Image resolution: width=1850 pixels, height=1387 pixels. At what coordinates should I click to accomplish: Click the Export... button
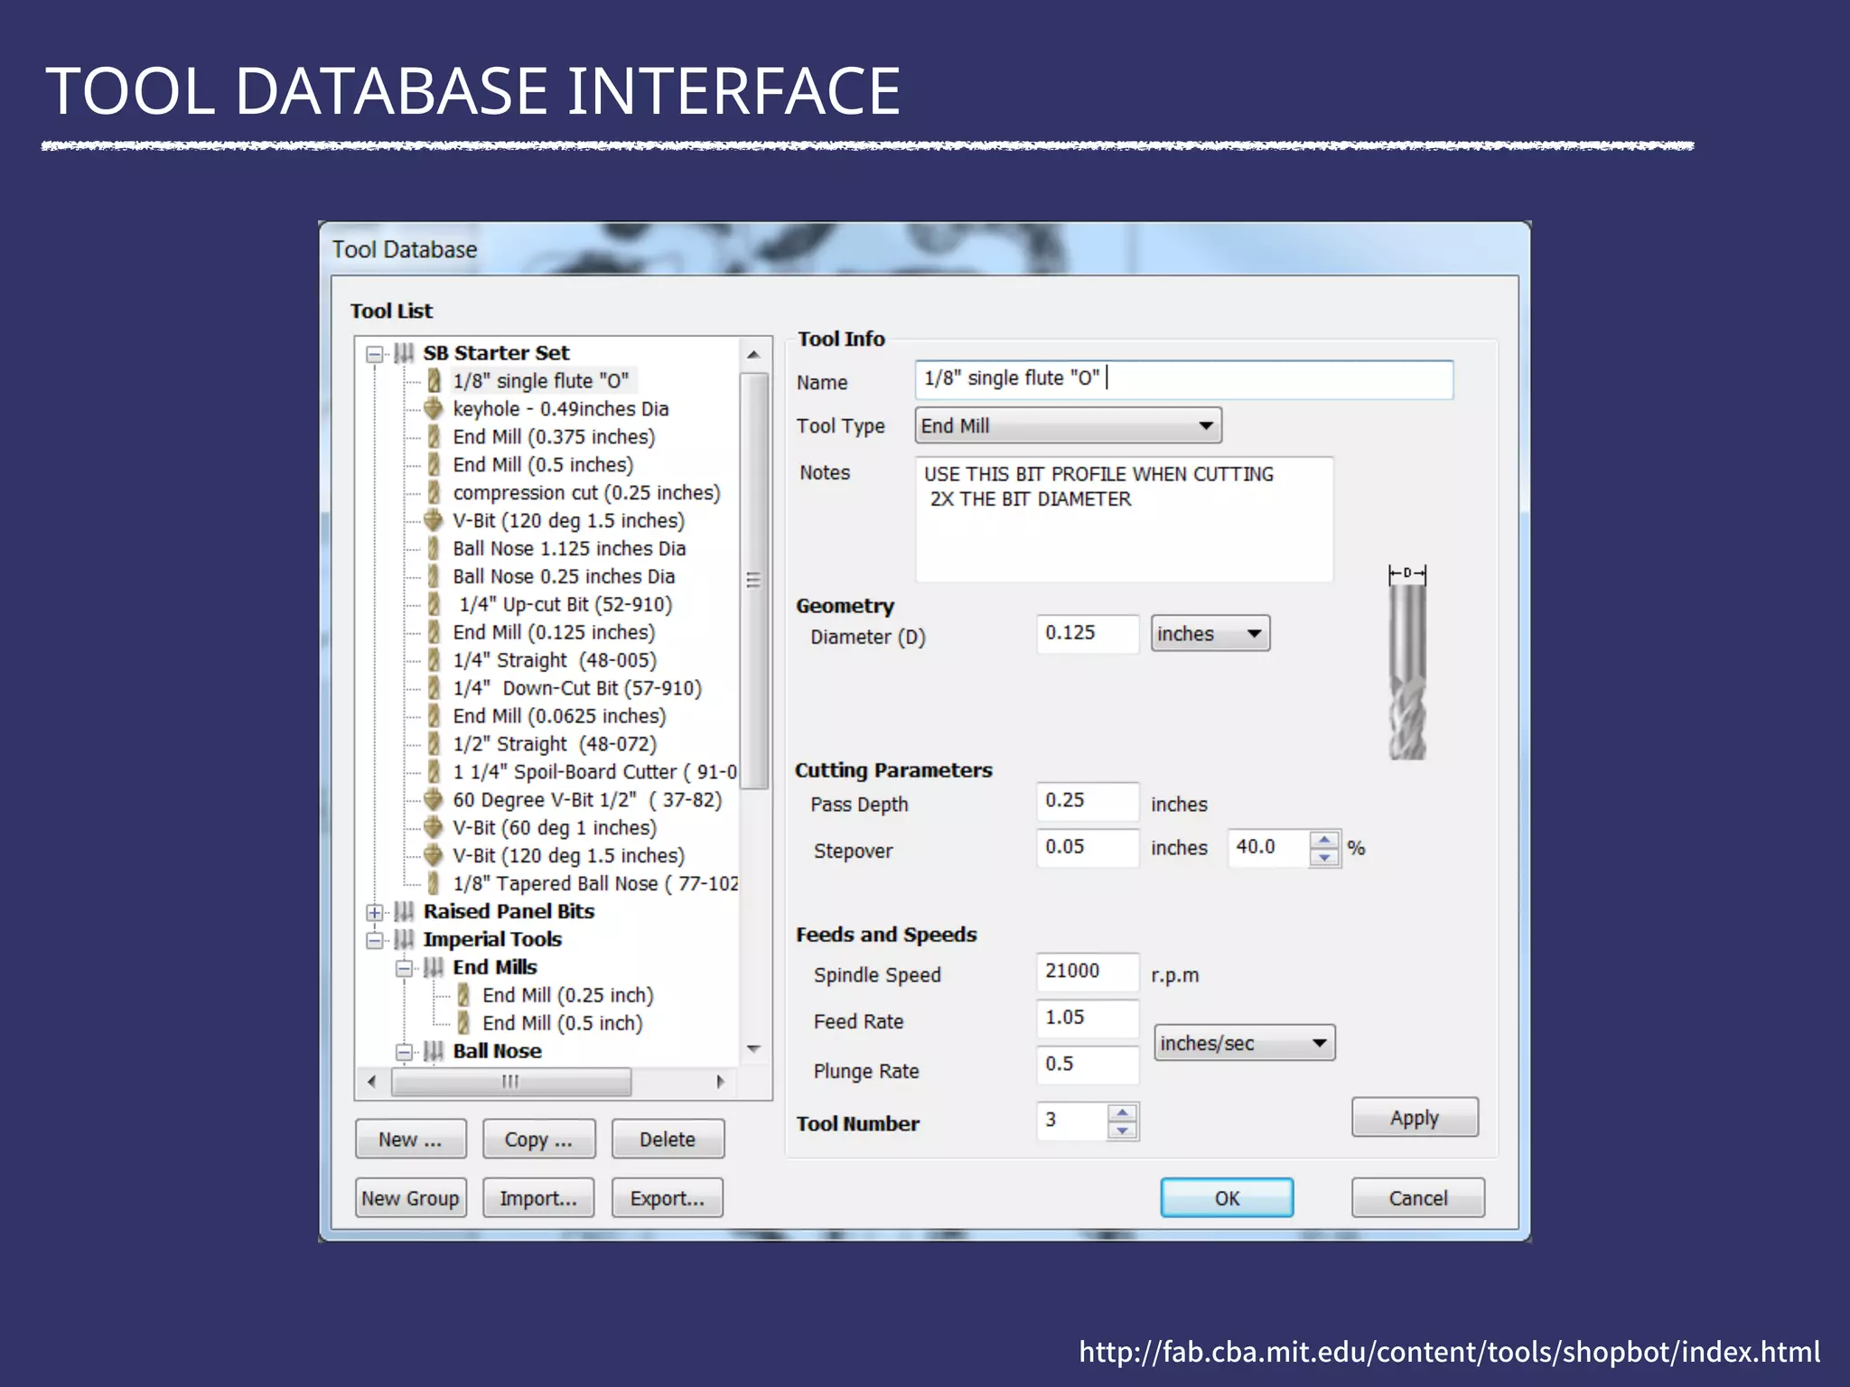point(668,1198)
